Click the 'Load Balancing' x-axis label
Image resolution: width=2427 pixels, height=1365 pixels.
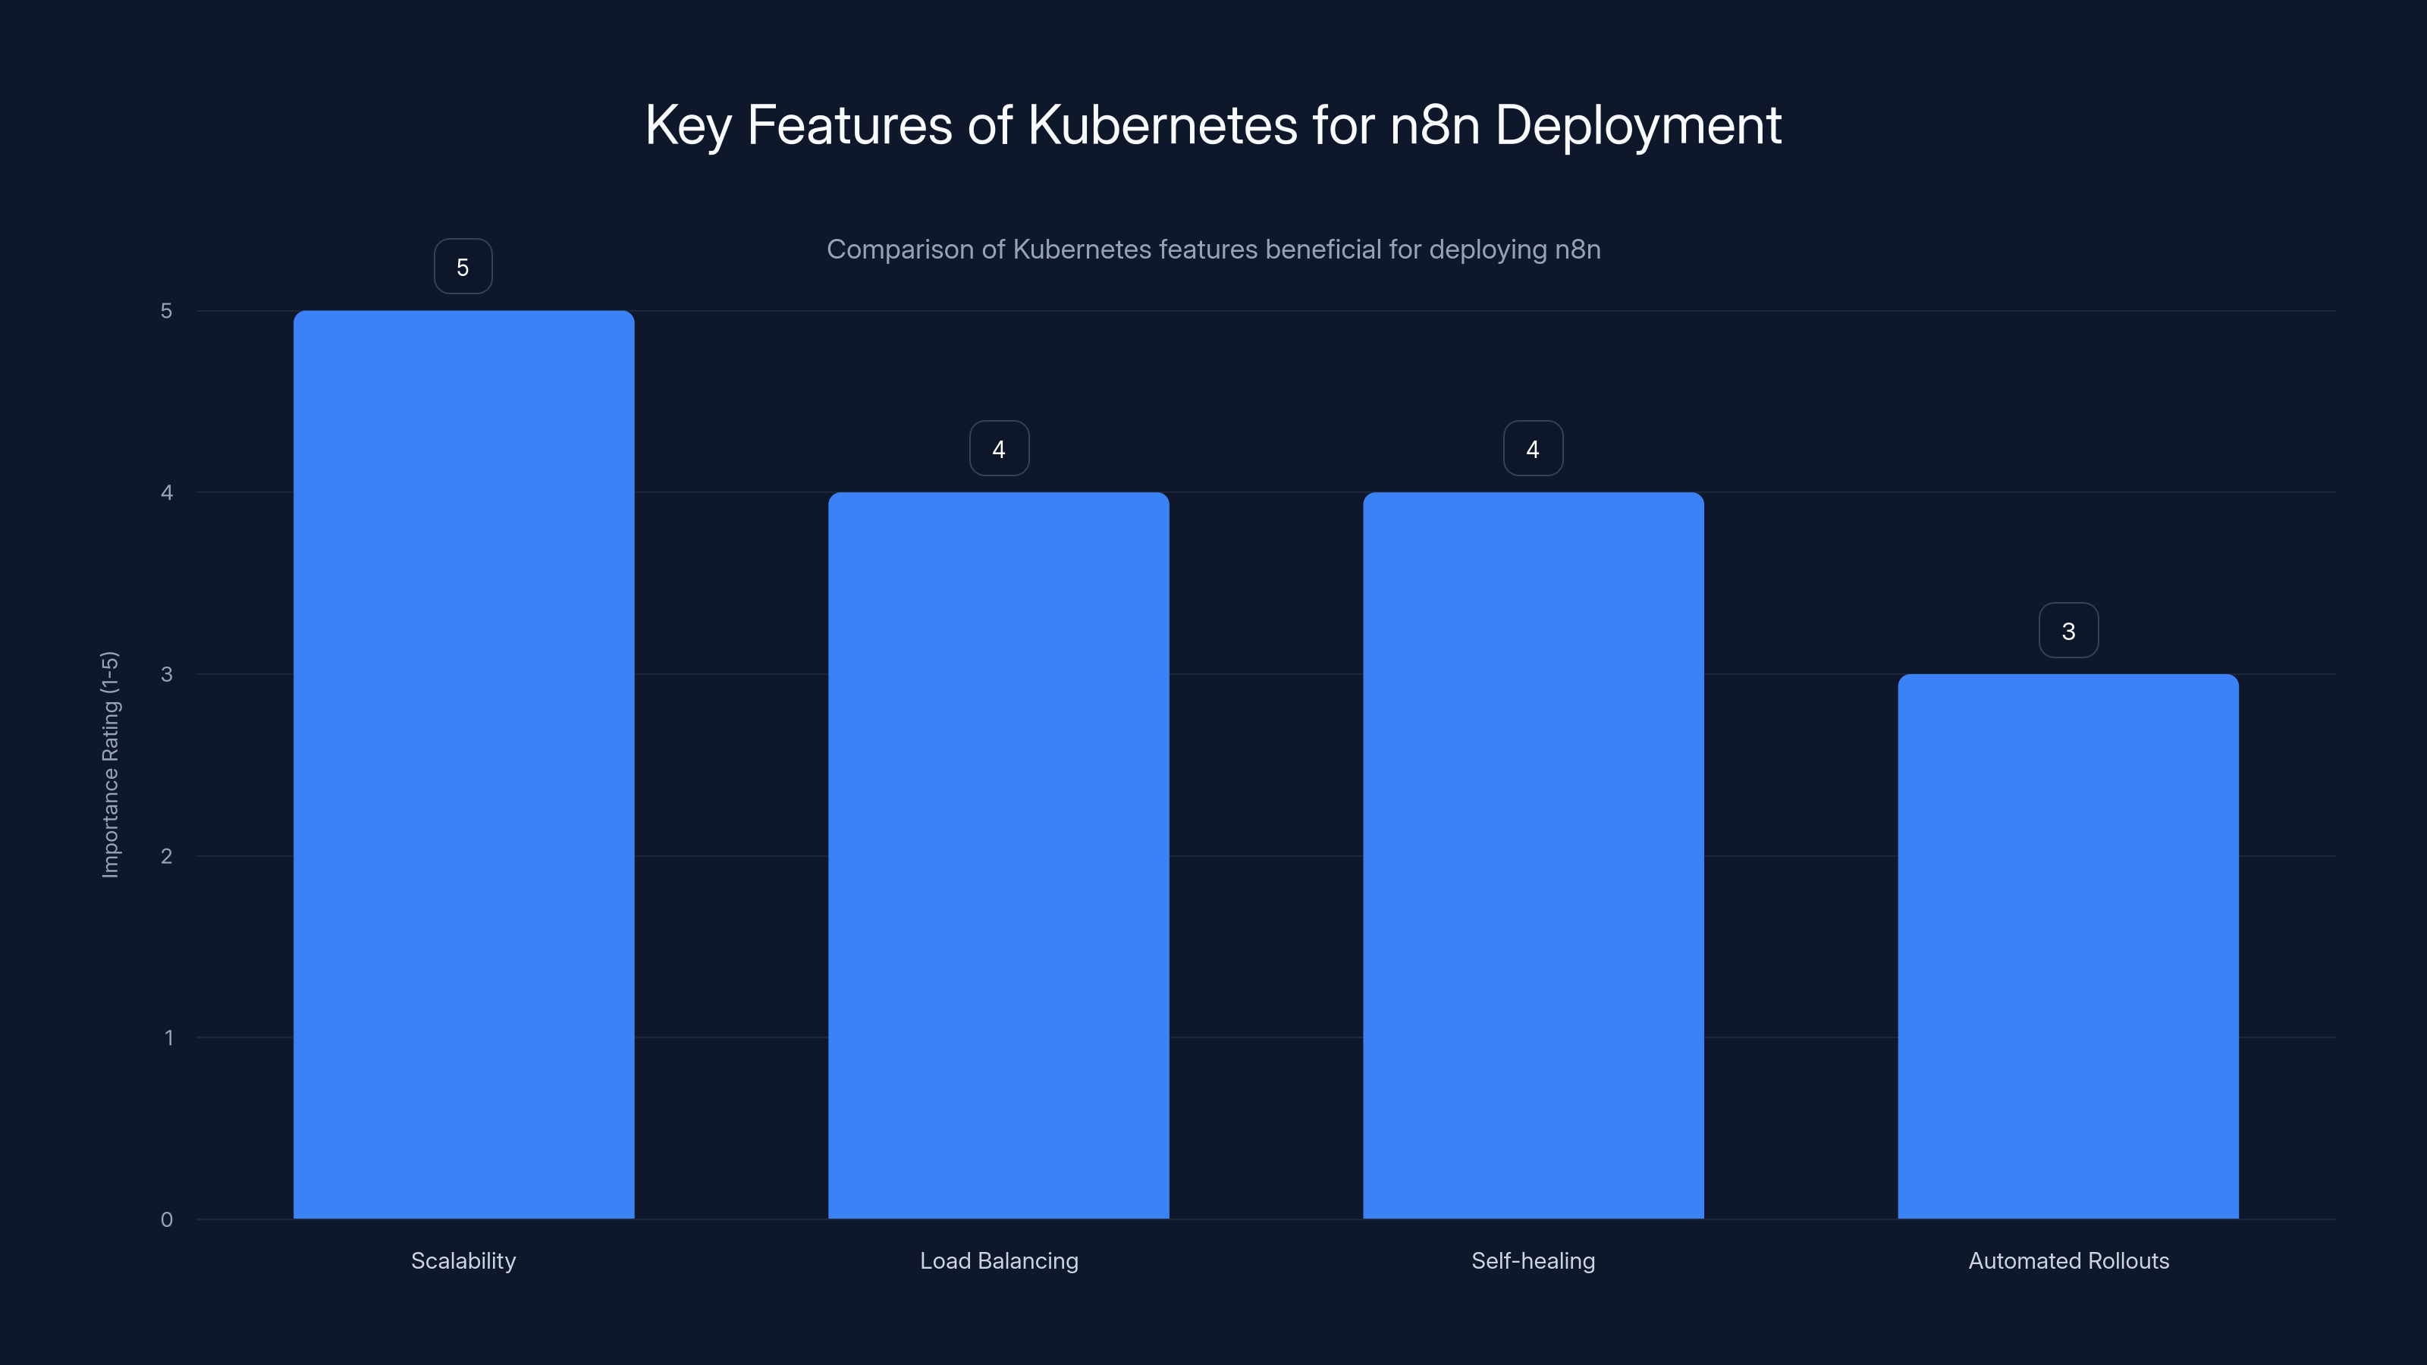pyautogui.click(x=999, y=1260)
